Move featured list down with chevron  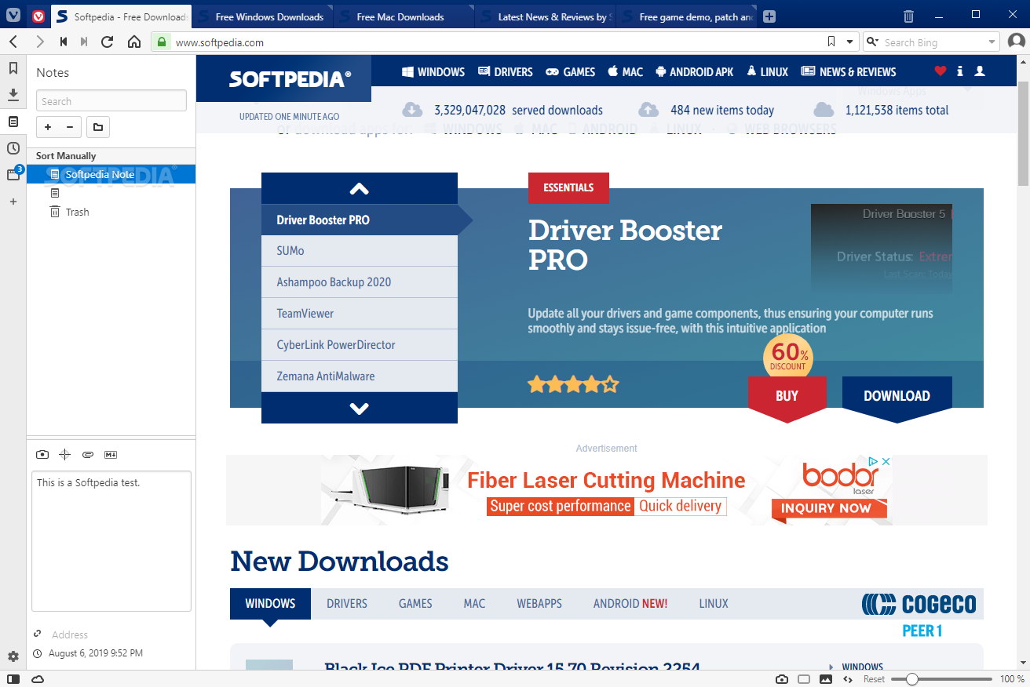(x=360, y=408)
